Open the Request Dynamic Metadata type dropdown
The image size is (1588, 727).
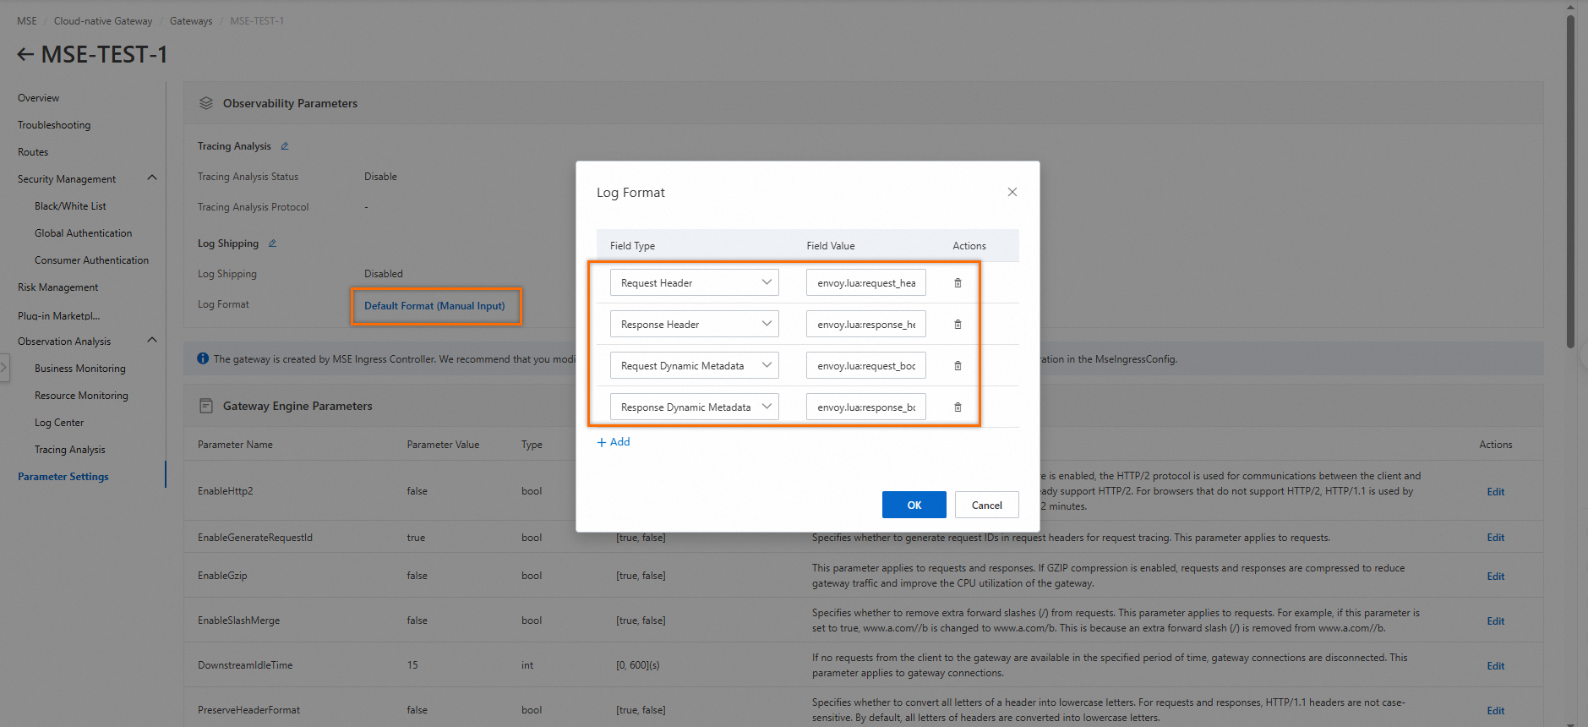pos(694,365)
